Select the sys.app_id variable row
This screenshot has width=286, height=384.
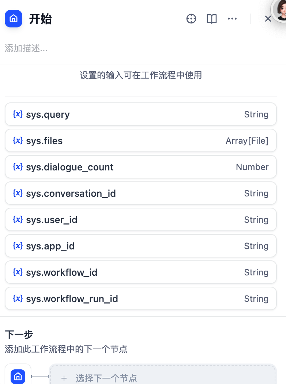(141, 246)
